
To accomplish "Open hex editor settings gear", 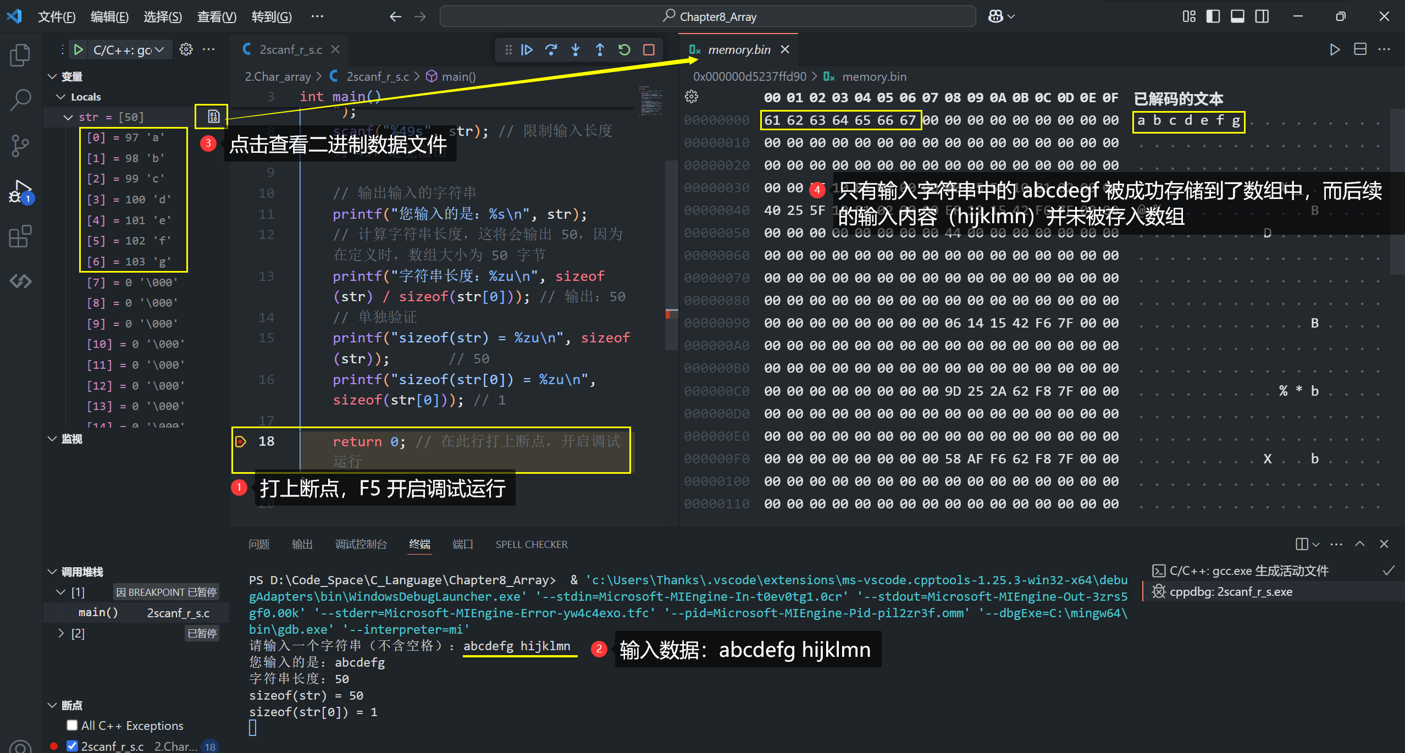I will (692, 97).
